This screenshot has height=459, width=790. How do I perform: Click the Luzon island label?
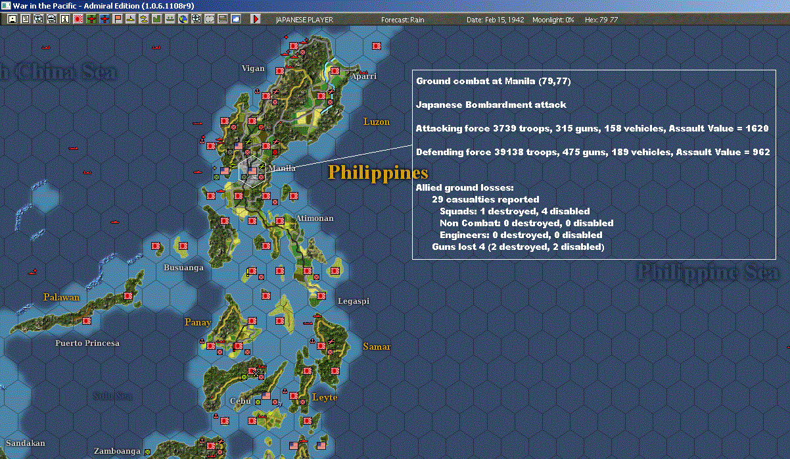[x=377, y=122]
